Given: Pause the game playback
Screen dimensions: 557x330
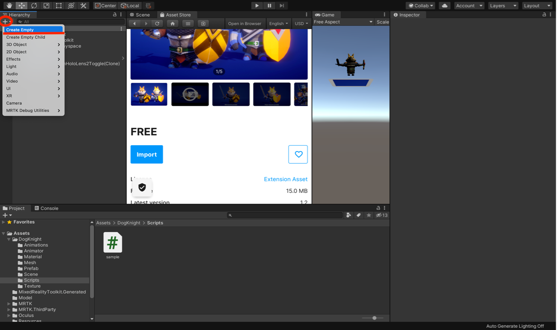Looking at the screenshot, I should click(x=269, y=6).
